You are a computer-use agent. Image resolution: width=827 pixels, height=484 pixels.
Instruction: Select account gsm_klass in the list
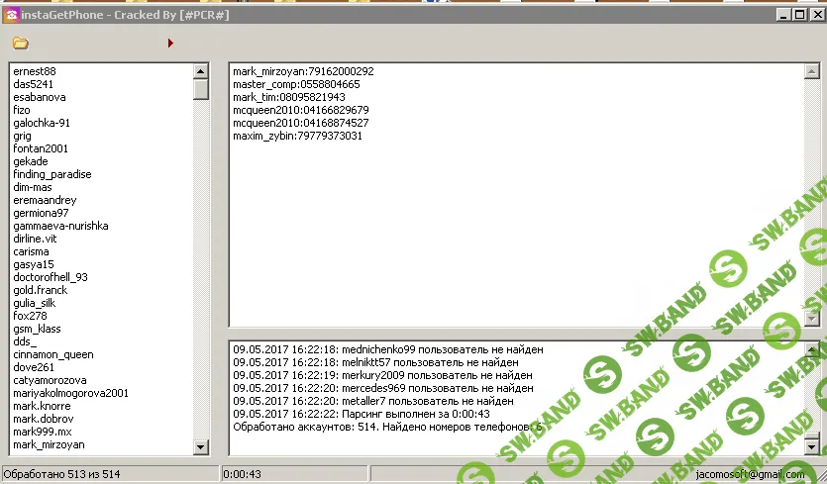[x=37, y=329]
